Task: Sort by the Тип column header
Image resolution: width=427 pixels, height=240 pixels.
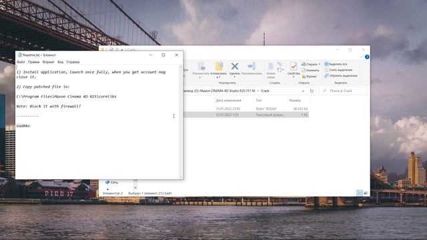Action: coord(259,101)
